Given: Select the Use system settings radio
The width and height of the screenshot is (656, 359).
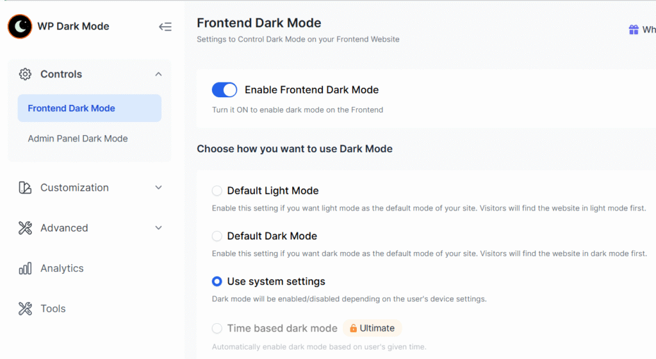Looking at the screenshot, I should (217, 282).
